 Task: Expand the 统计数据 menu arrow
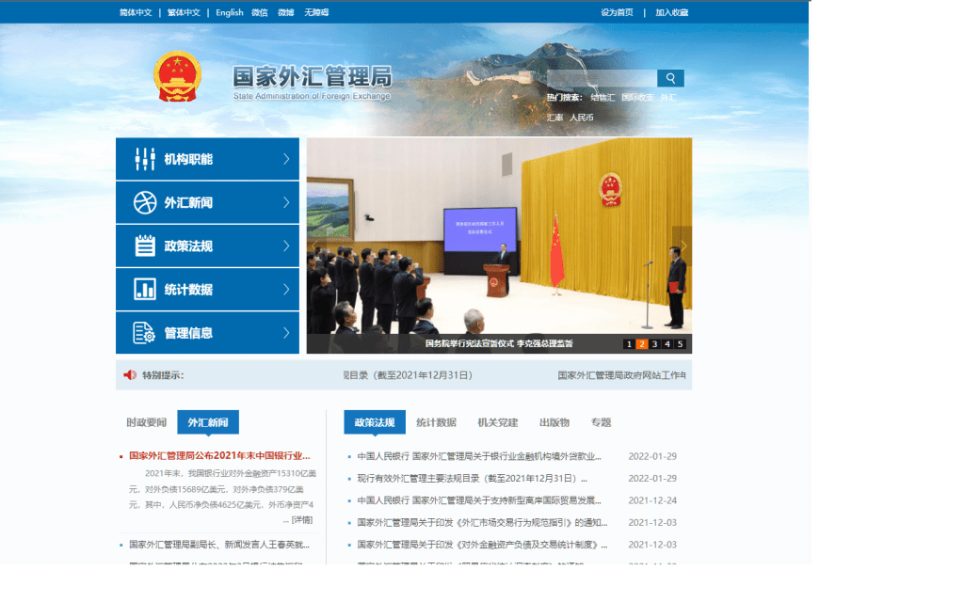pyautogui.click(x=286, y=290)
